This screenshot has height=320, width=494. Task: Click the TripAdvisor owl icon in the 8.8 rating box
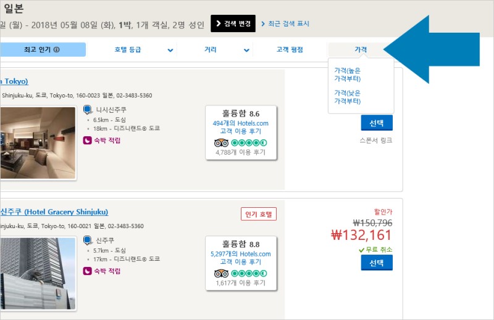click(x=221, y=273)
